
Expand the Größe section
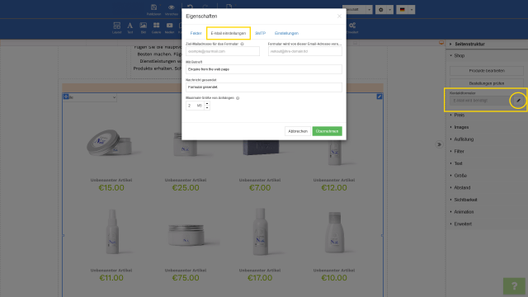click(x=460, y=176)
